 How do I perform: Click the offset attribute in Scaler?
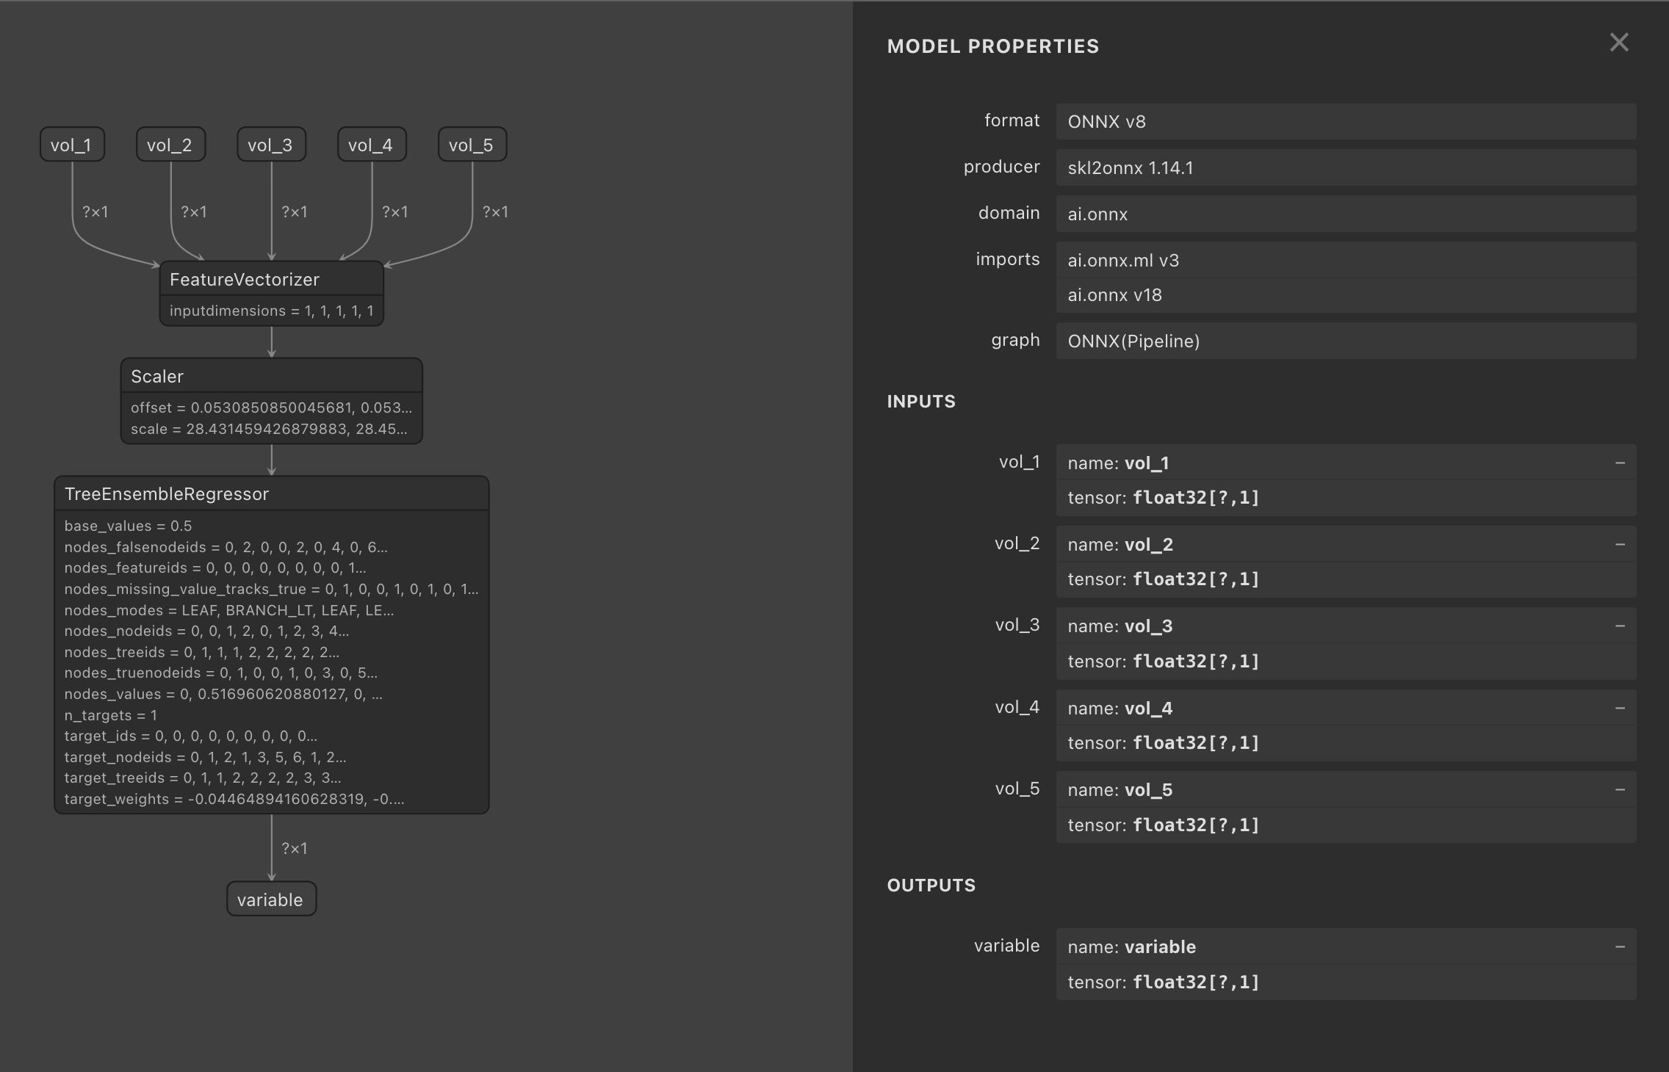(272, 408)
